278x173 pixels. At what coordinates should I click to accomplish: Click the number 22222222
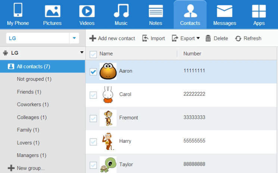point(194,94)
